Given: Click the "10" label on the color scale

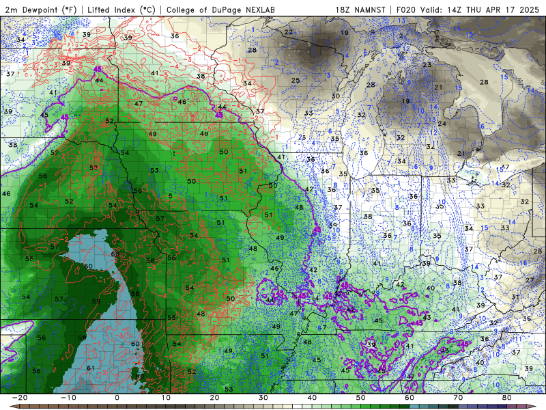Looking at the screenshot, I should pos(166,398).
